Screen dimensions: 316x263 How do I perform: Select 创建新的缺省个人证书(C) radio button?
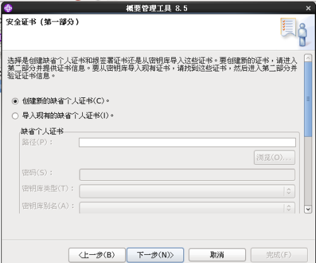pos(15,101)
